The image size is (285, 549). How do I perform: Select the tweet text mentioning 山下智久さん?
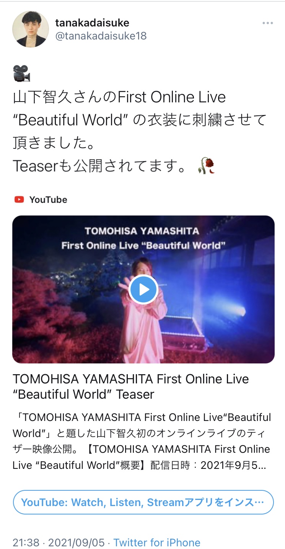(x=140, y=120)
